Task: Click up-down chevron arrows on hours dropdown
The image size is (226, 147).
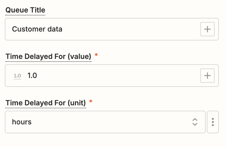Action: [x=195, y=122]
